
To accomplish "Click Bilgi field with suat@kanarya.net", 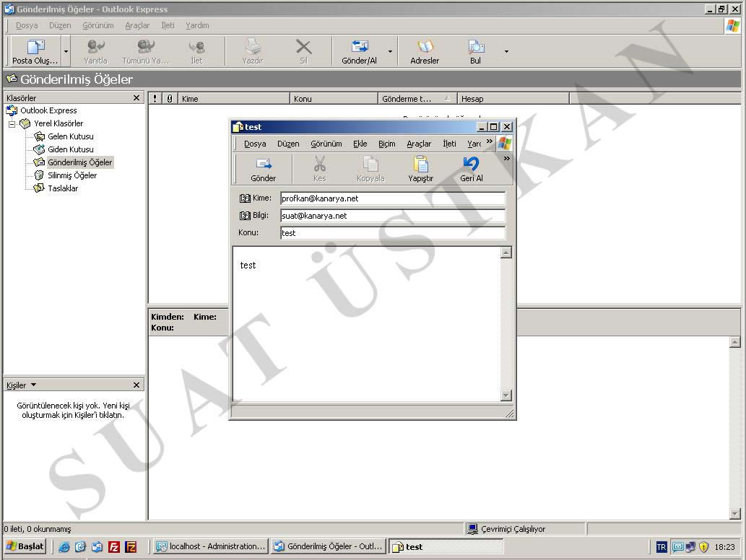I will pyautogui.click(x=393, y=216).
